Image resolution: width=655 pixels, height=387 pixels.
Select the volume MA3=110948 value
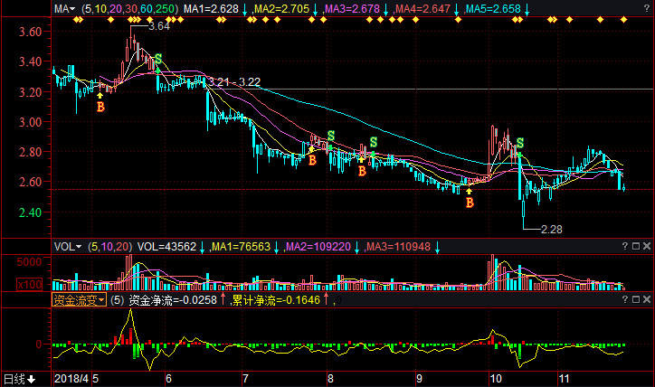tap(398, 247)
